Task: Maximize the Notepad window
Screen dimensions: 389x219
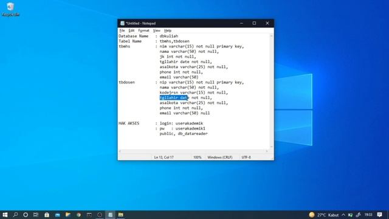Action: pyautogui.click(x=254, y=23)
